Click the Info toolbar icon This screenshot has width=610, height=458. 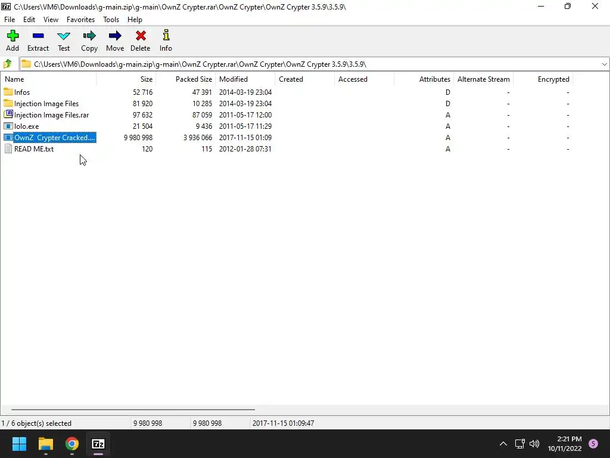(166, 35)
